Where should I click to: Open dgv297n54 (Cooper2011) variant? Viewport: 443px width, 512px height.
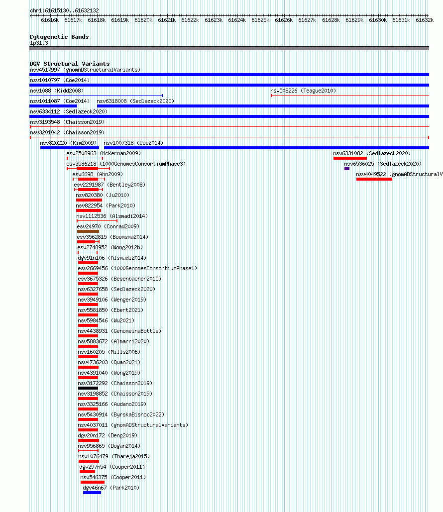point(112,467)
